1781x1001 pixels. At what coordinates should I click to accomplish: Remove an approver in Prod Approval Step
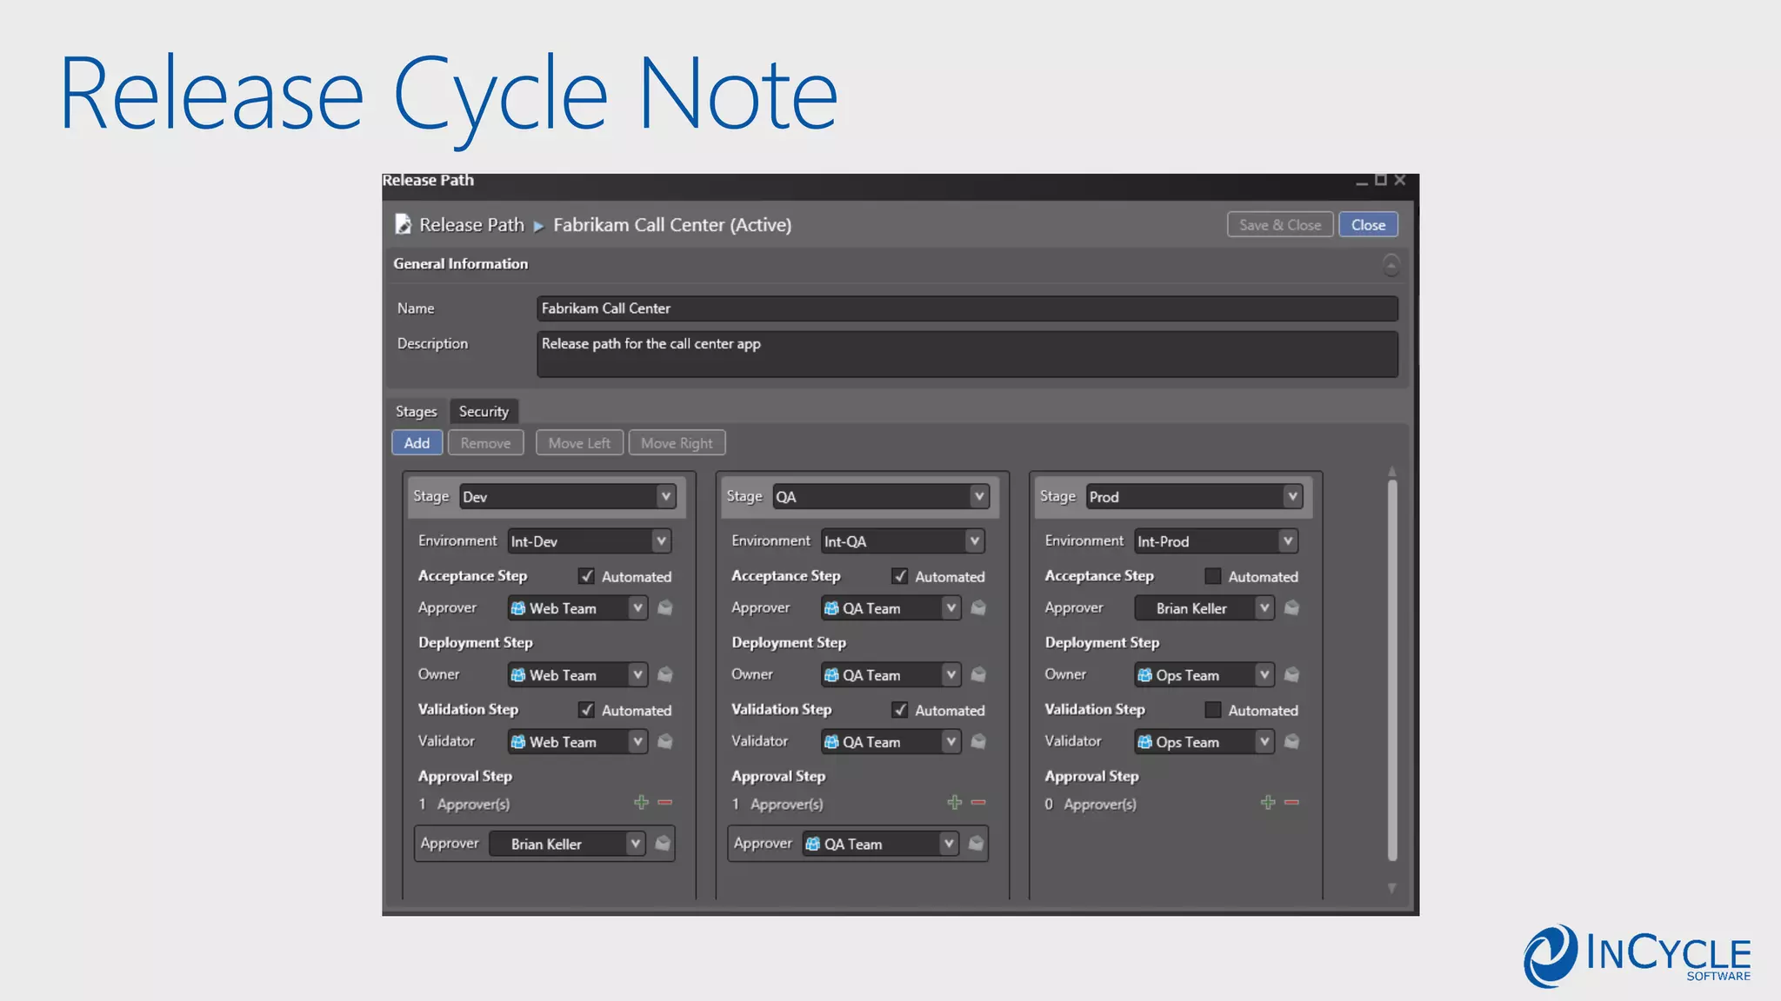[1292, 802]
